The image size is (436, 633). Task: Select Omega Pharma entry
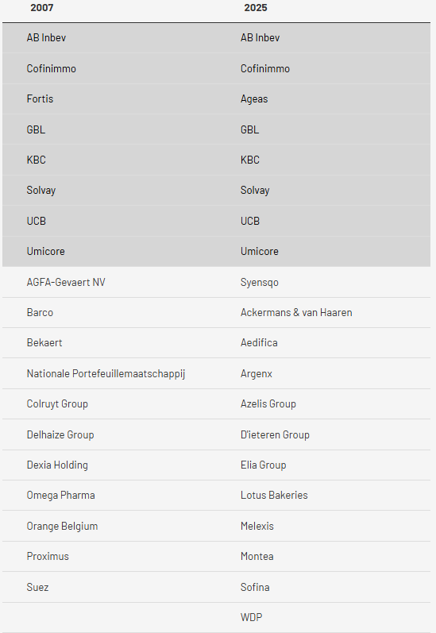coord(60,496)
